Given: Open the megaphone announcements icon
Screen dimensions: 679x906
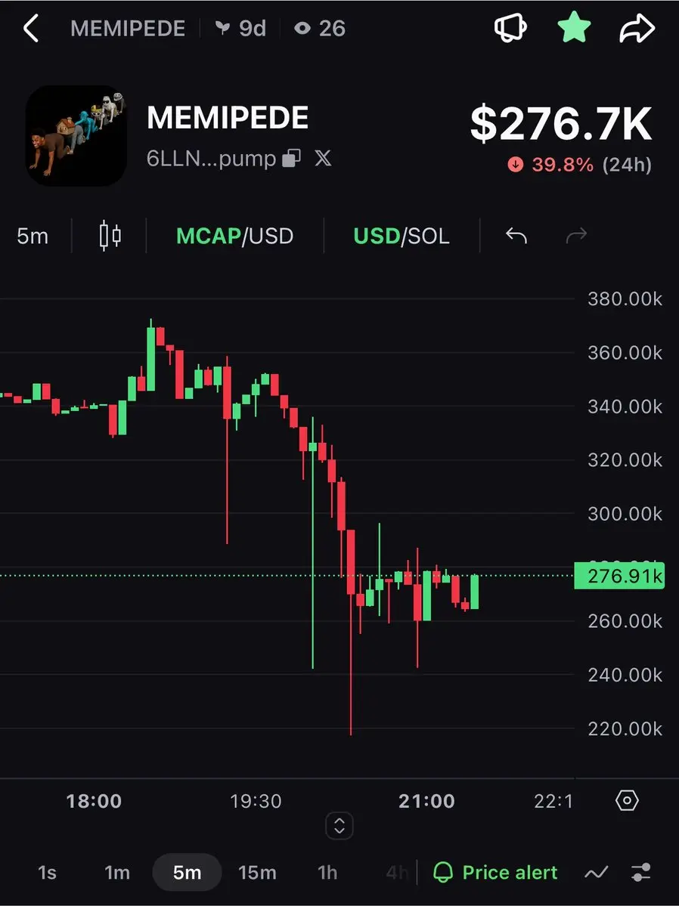Looking at the screenshot, I should (x=510, y=28).
